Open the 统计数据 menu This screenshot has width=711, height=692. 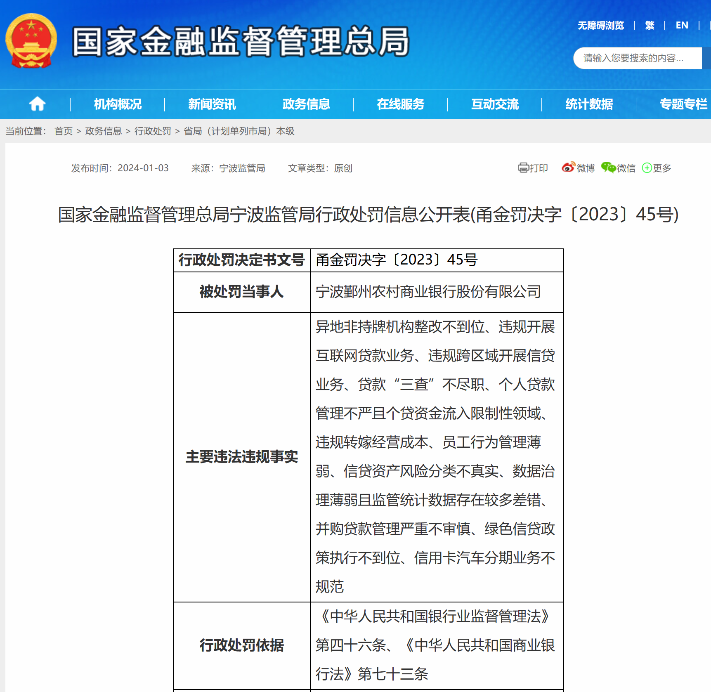(589, 104)
